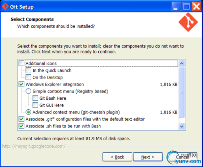This screenshot has width=203, height=167.
Task: Click the scroll down arrow in components list
Action: pos(182,126)
